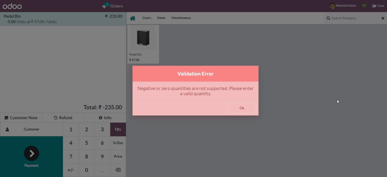The width and height of the screenshot is (387, 177).
Task: Click the Refund button
Action: pos(63,118)
